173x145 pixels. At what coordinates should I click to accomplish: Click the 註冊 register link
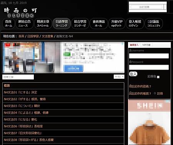click(x=160, y=93)
